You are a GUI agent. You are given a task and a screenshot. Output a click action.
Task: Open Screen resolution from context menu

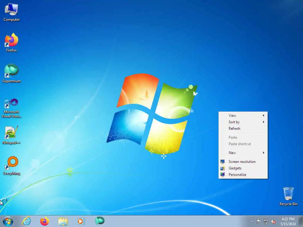click(x=243, y=162)
